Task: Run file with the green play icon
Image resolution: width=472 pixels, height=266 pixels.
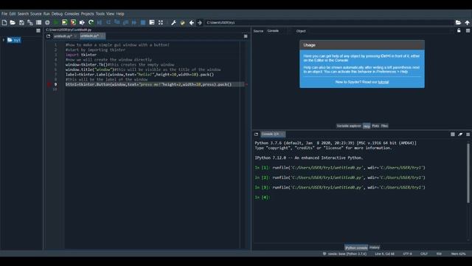Action: pyautogui.click(x=56, y=23)
